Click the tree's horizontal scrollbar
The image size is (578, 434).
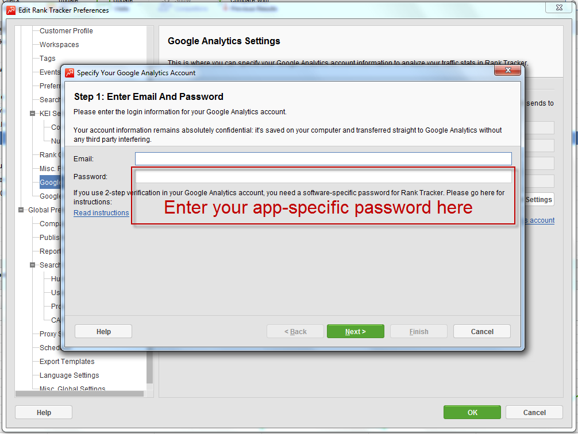pyautogui.click(x=80, y=394)
